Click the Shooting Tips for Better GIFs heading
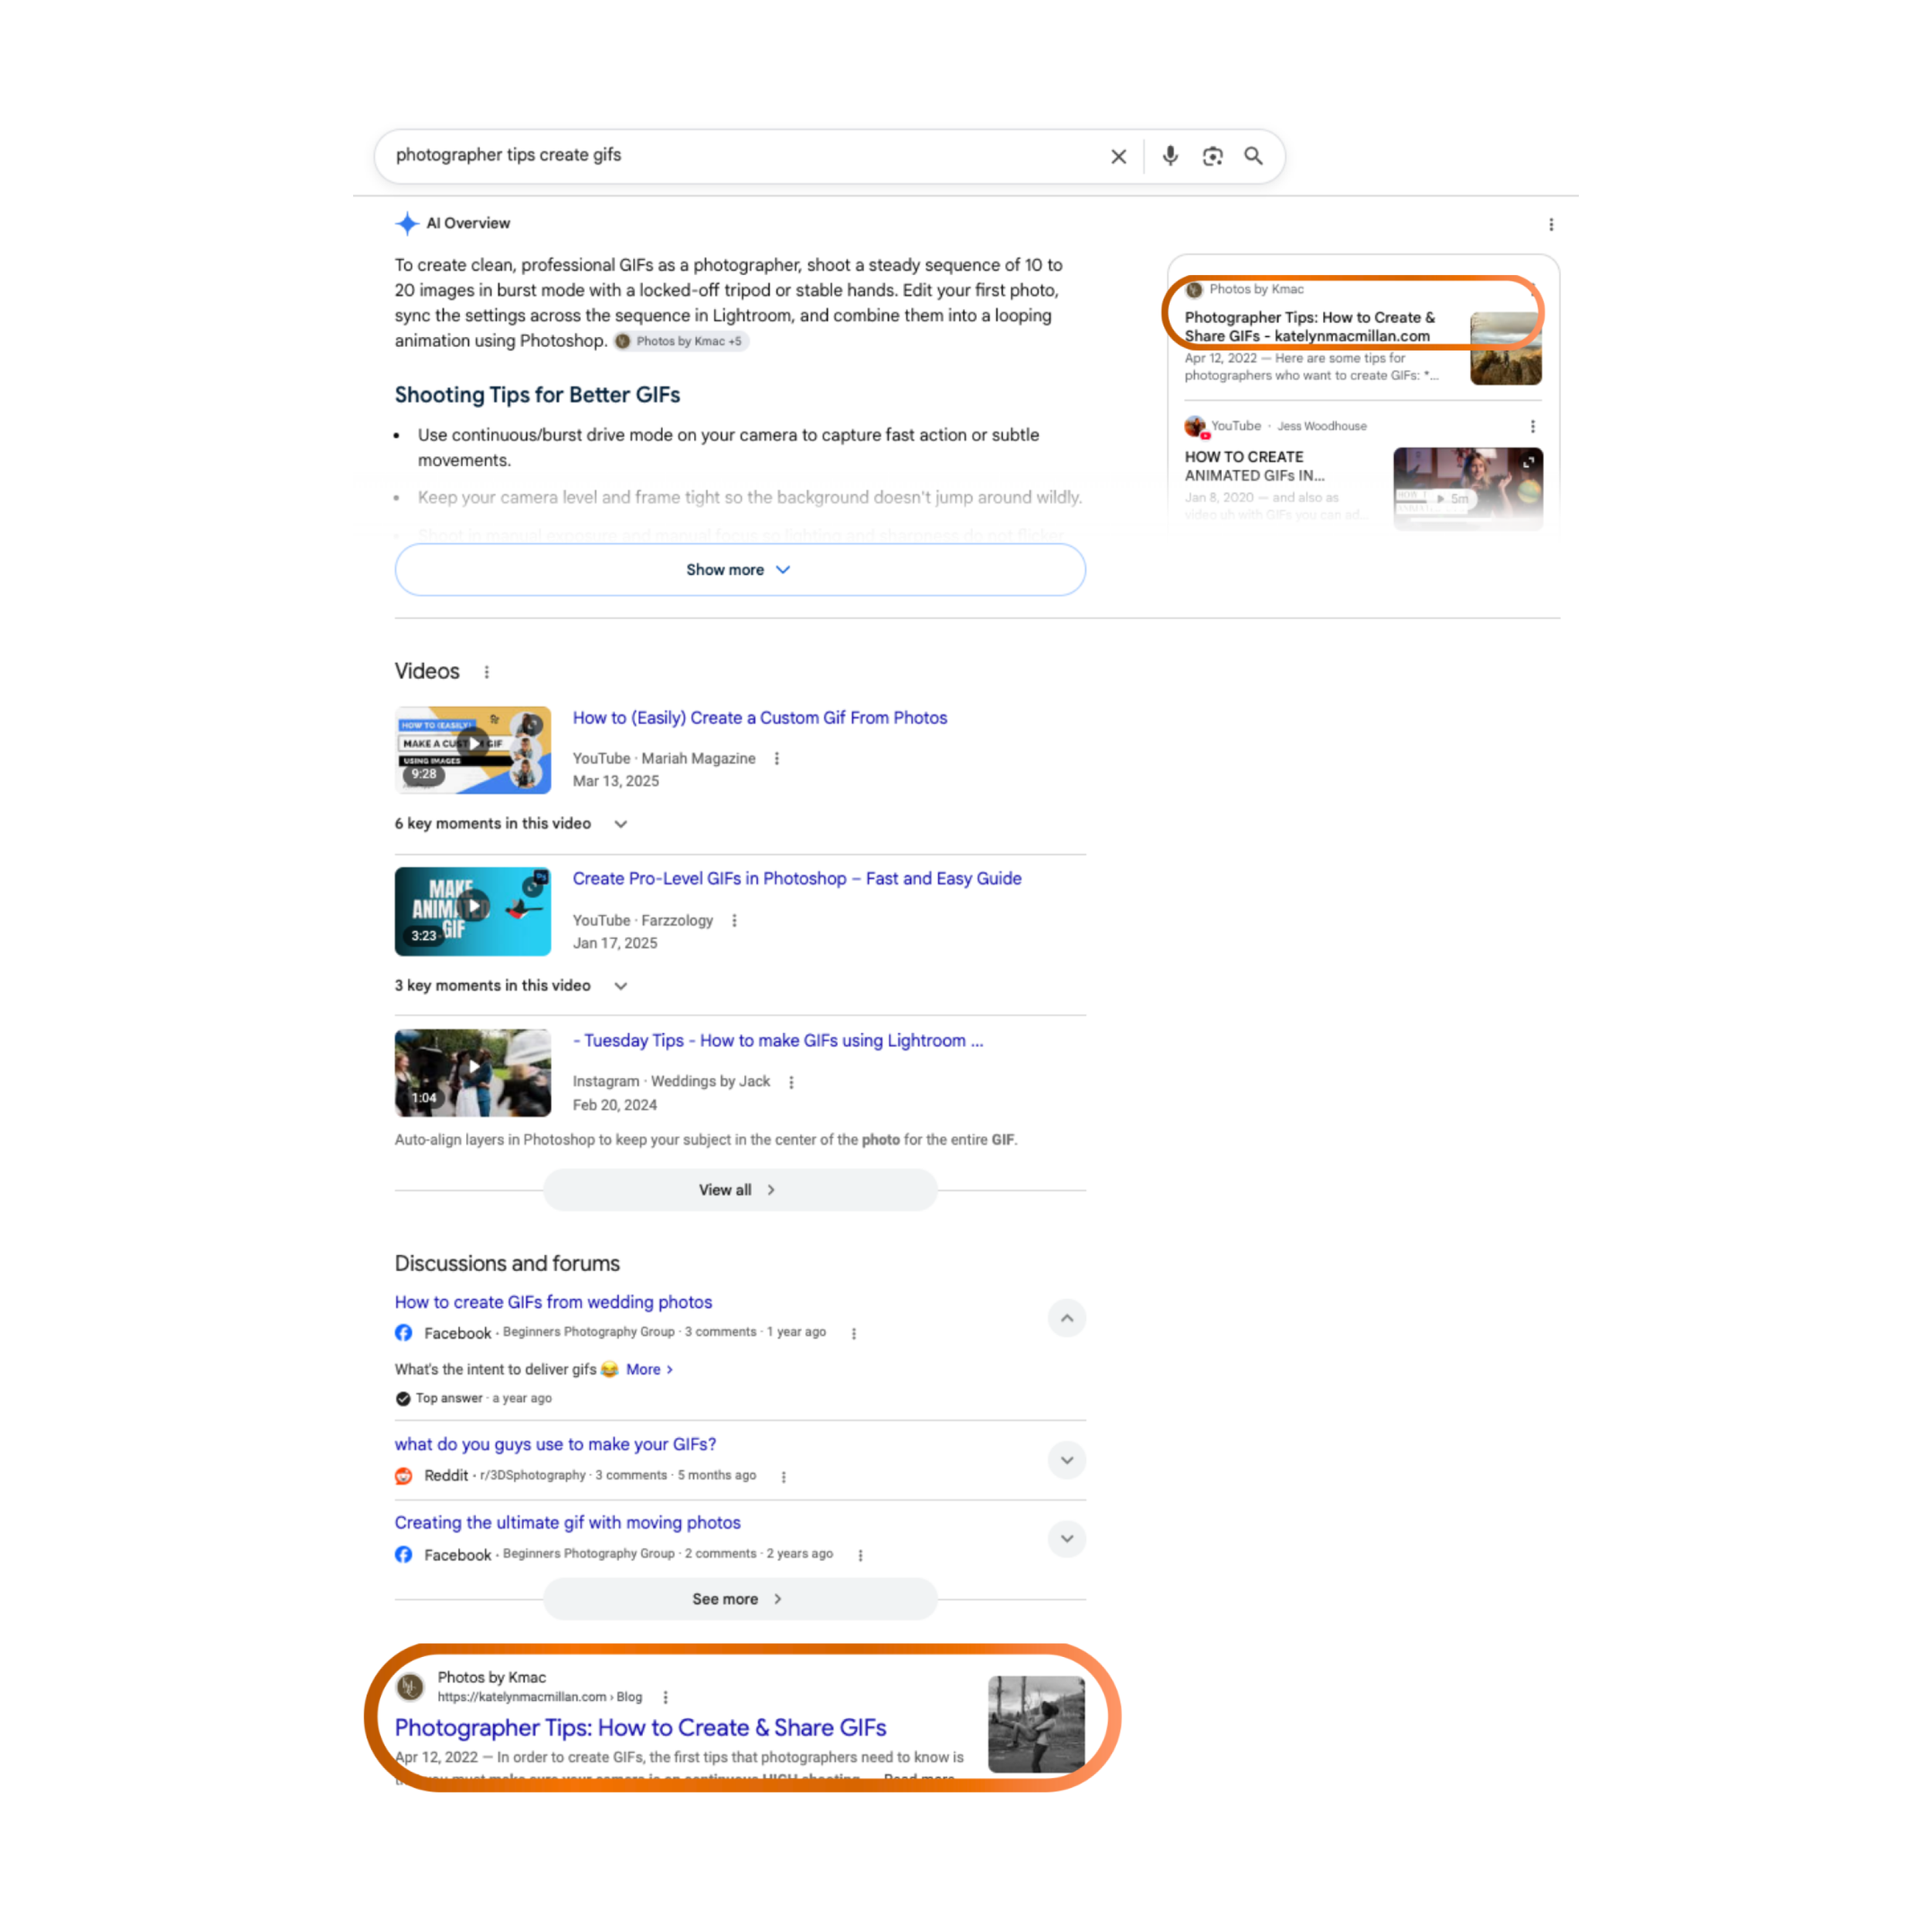This screenshot has height=1932, width=1932. (537, 395)
